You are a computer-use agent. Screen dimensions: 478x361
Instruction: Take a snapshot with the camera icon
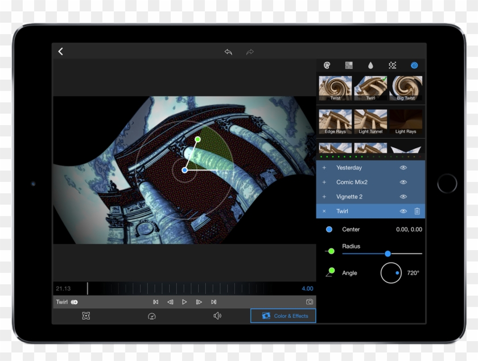click(x=309, y=302)
